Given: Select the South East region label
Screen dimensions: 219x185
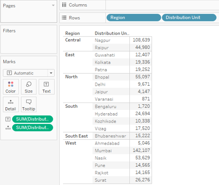Looking at the screenshot, I should click(x=77, y=136).
